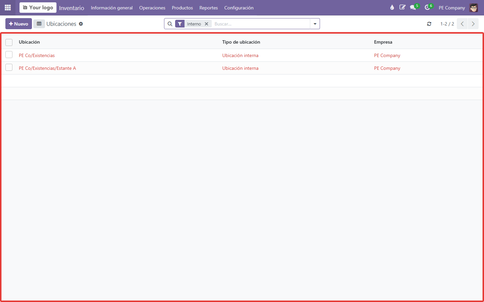
Task: Click the filter funnel icon in search
Action: click(x=180, y=24)
